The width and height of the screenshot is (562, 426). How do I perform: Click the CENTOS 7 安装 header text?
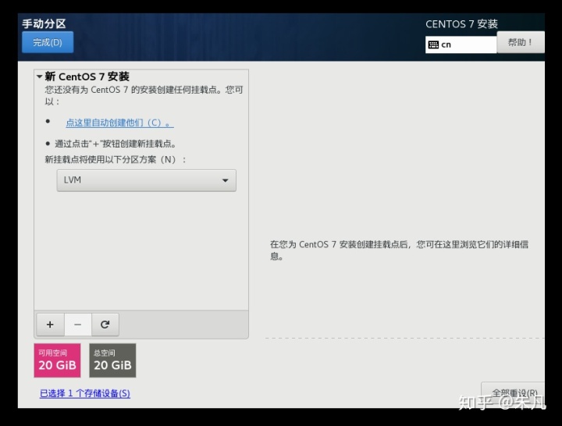tap(461, 24)
